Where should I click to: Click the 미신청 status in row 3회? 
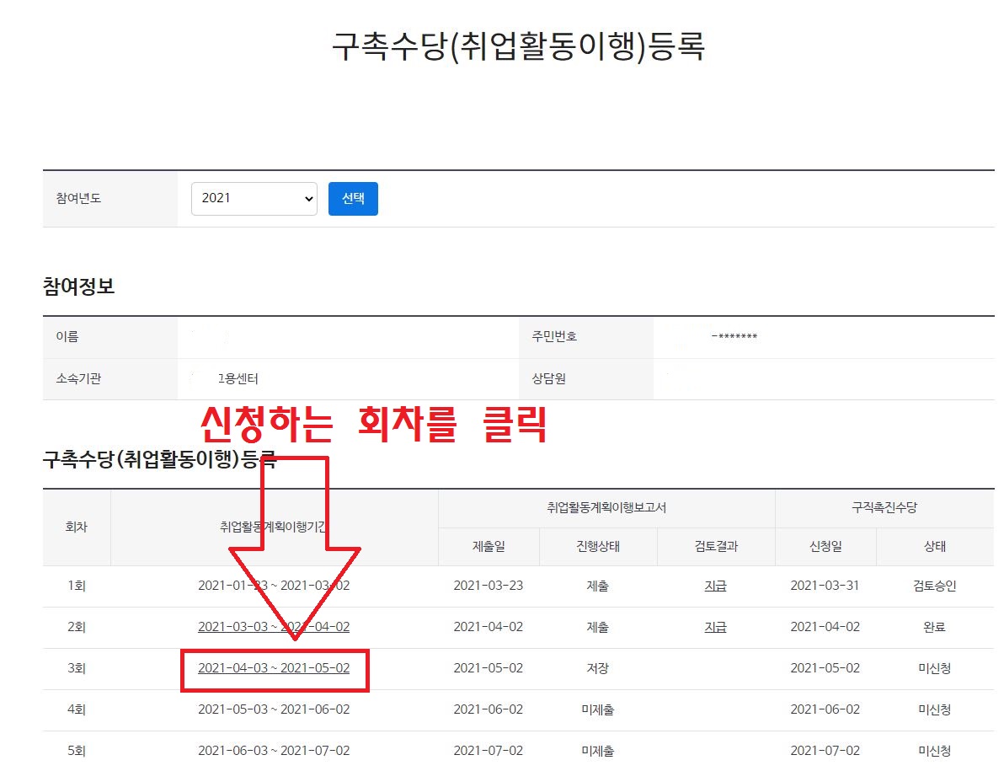[934, 668]
